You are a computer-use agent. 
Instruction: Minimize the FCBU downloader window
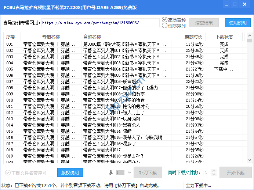[x=225, y=5]
